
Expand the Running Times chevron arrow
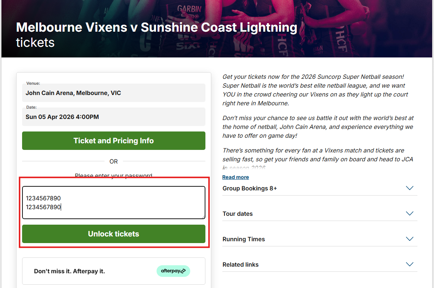pos(409,239)
